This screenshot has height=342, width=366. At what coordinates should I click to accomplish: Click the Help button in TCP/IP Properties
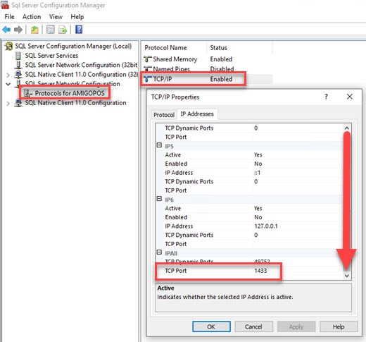tap(339, 326)
